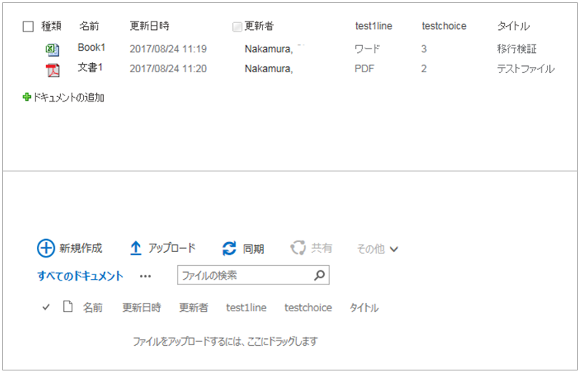Click the ドキュメントの追加 link
The image size is (580, 372).
pos(69,98)
